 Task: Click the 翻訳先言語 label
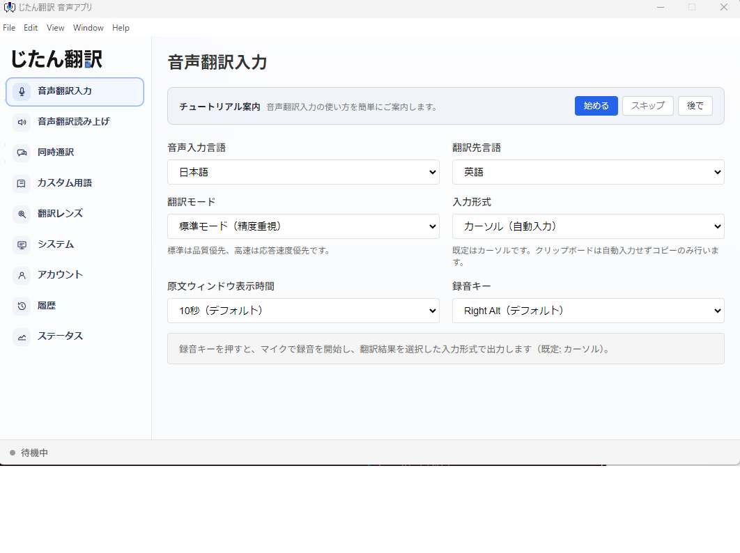click(x=477, y=148)
